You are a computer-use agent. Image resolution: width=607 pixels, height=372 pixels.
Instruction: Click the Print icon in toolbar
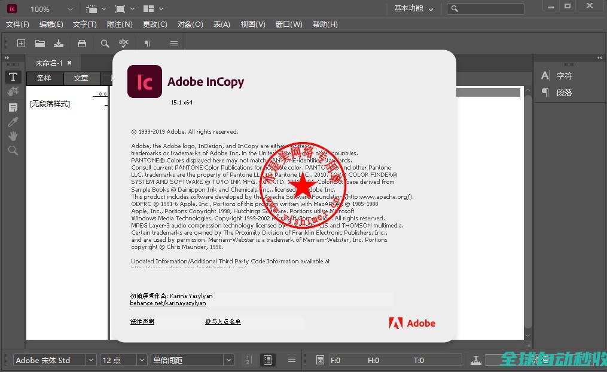(x=82, y=43)
